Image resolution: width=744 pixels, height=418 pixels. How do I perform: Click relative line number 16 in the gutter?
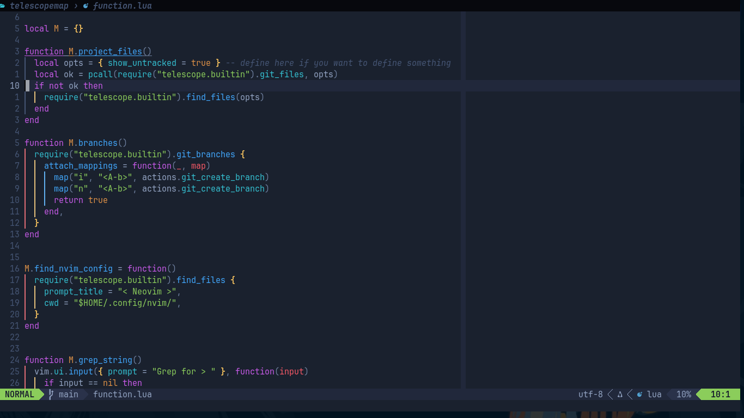click(x=14, y=268)
